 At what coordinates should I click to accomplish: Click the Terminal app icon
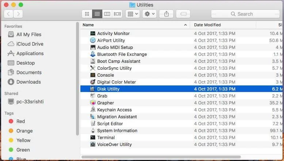pyautogui.click(x=93, y=138)
